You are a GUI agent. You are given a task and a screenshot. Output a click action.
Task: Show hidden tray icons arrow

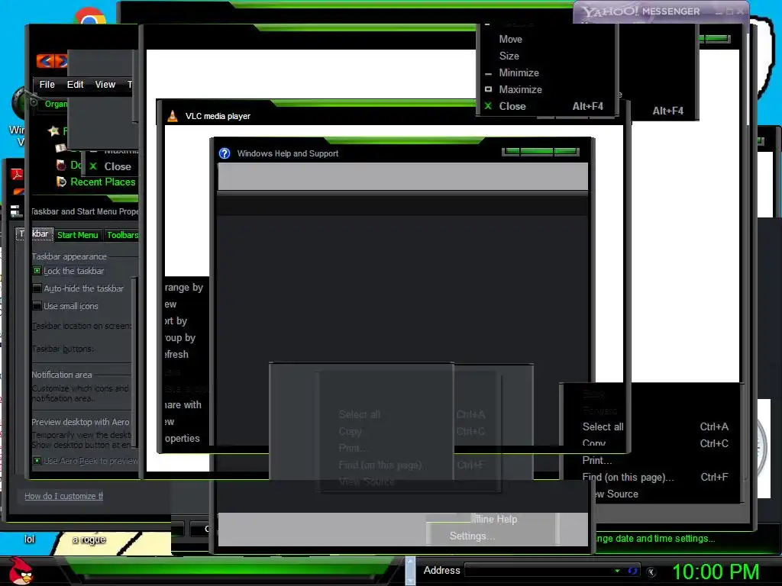tap(651, 572)
